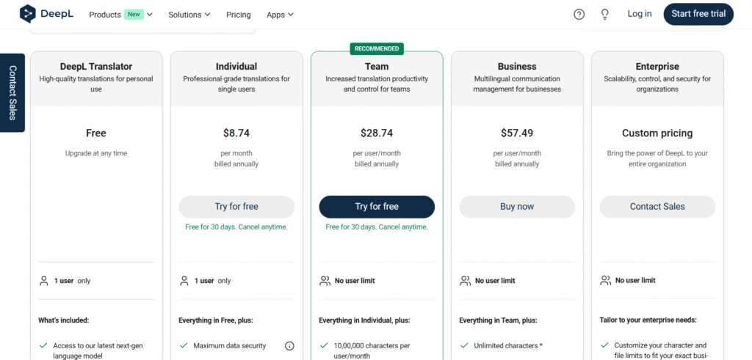Click the $28.74 price
752x360 pixels.
tap(377, 133)
